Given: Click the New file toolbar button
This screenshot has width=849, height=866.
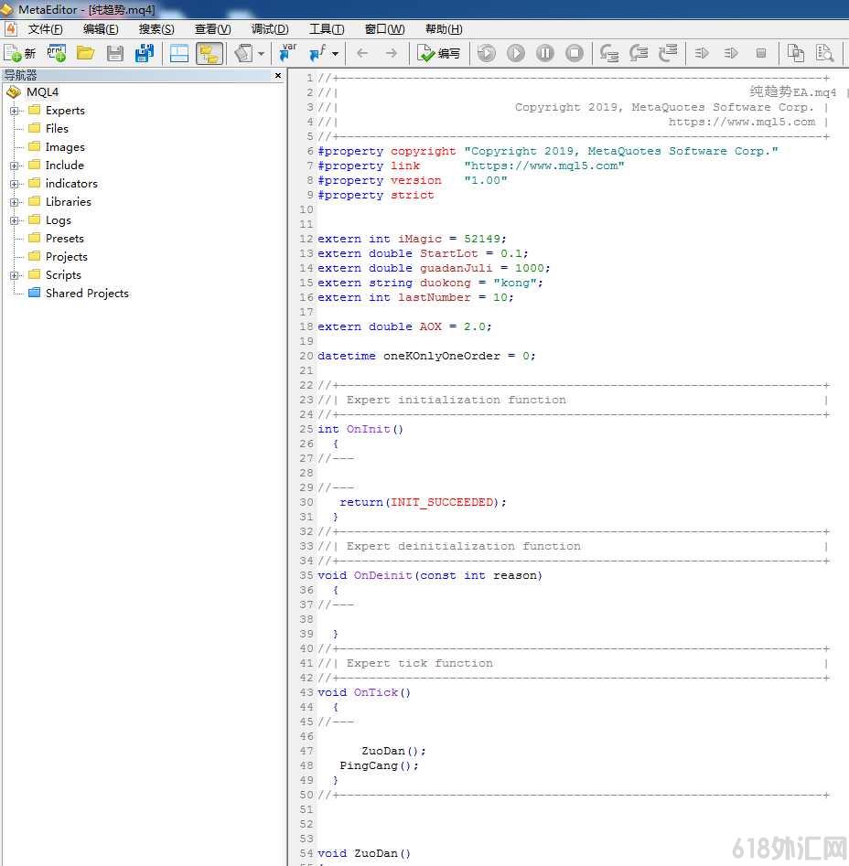Looking at the screenshot, I should coord(19,53).
